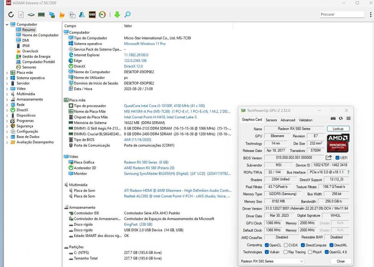The width and height of the screenshot is (374, 267).
Task: Open the DirectX 12.0 link
Action: pos(133,66)
